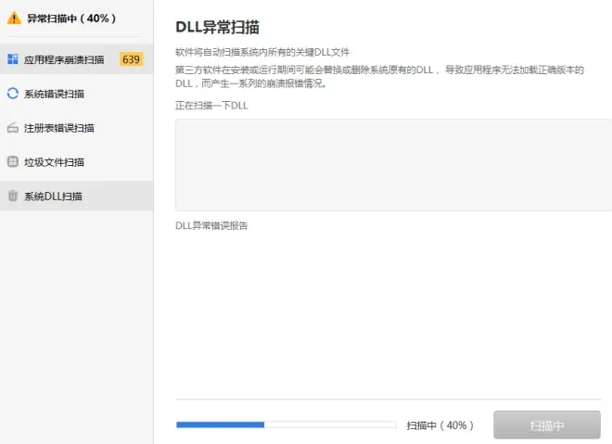Click the DLL异常错误报告 label

211,225
